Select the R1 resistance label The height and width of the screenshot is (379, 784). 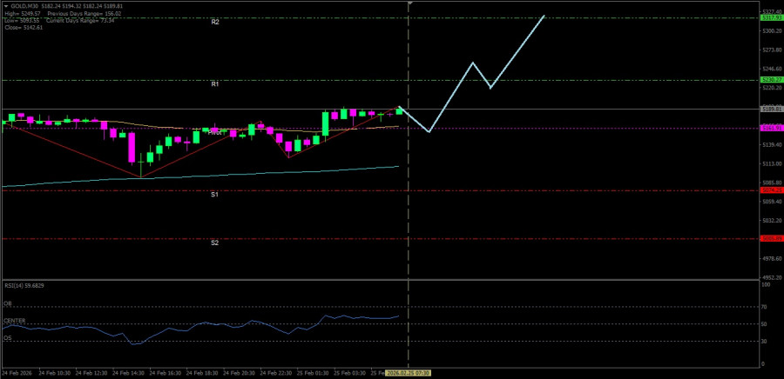[215, 83]
